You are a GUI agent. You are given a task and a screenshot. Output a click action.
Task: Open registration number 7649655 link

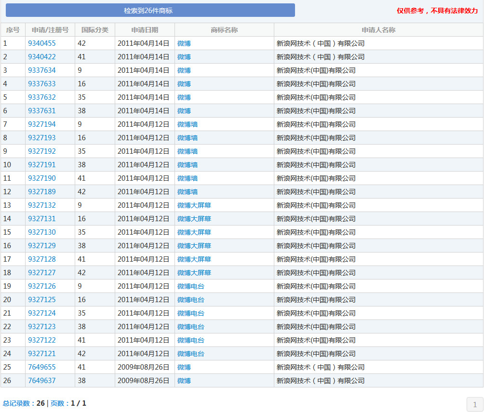coord(41,367)
